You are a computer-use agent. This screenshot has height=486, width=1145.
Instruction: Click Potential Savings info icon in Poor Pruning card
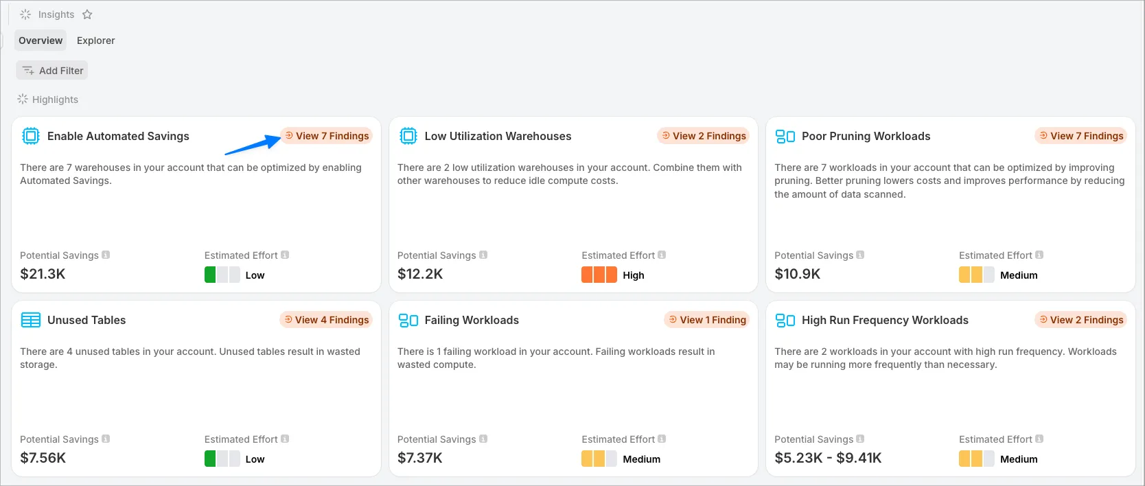(860, 255)
